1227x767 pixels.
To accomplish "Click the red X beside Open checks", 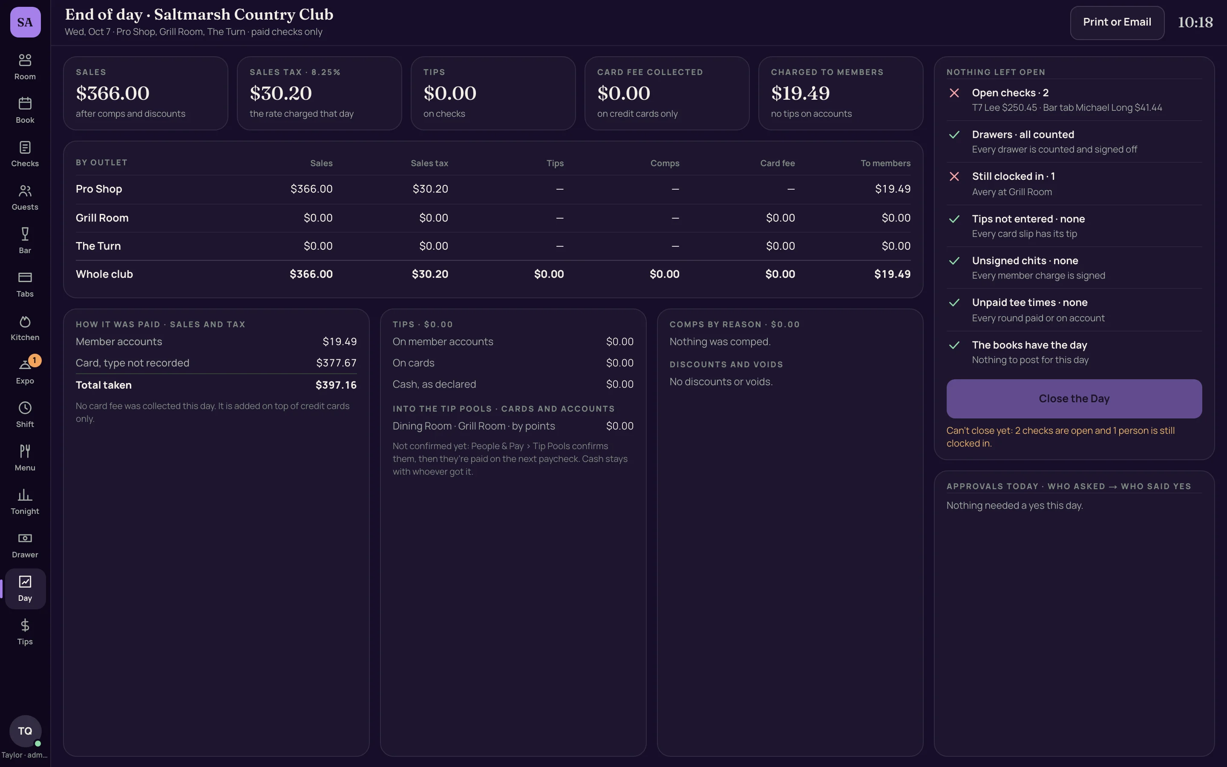I will pyautogui.click(x=954, y=93).
